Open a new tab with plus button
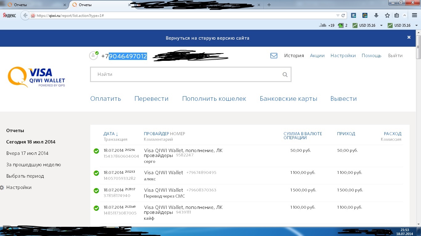Viewport: 421px width, 236px height. click(269, 5)
